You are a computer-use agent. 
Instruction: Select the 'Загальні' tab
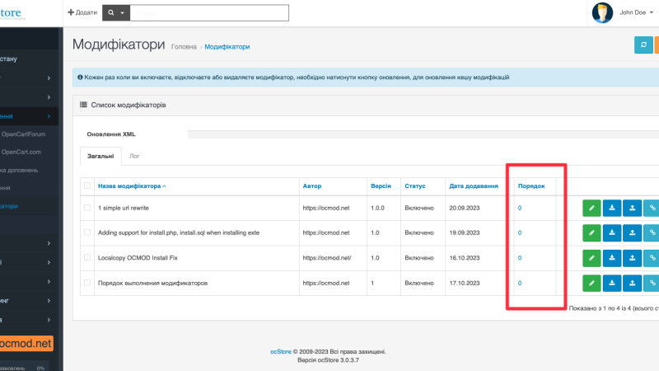pyautogui.click(x=100, y=156)
